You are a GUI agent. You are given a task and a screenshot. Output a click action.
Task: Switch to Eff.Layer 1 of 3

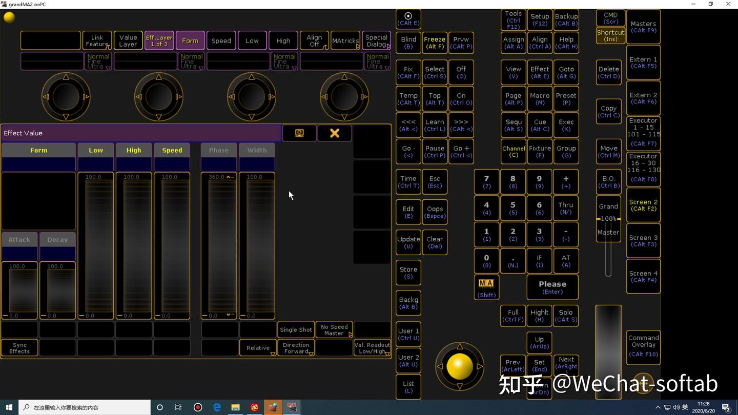(x=159, y=40)
